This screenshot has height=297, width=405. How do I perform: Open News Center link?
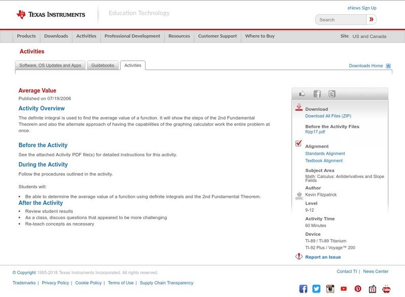[376, 272]
